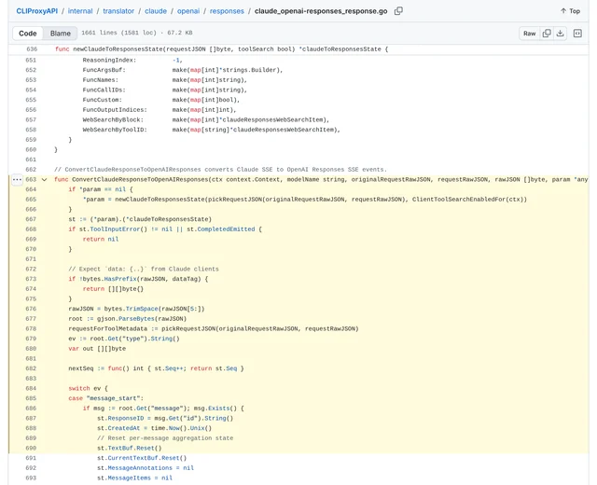Select line number 636

(32, 49)
